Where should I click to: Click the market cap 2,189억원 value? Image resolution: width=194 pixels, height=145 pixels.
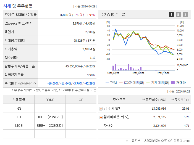tap(89, 49)
